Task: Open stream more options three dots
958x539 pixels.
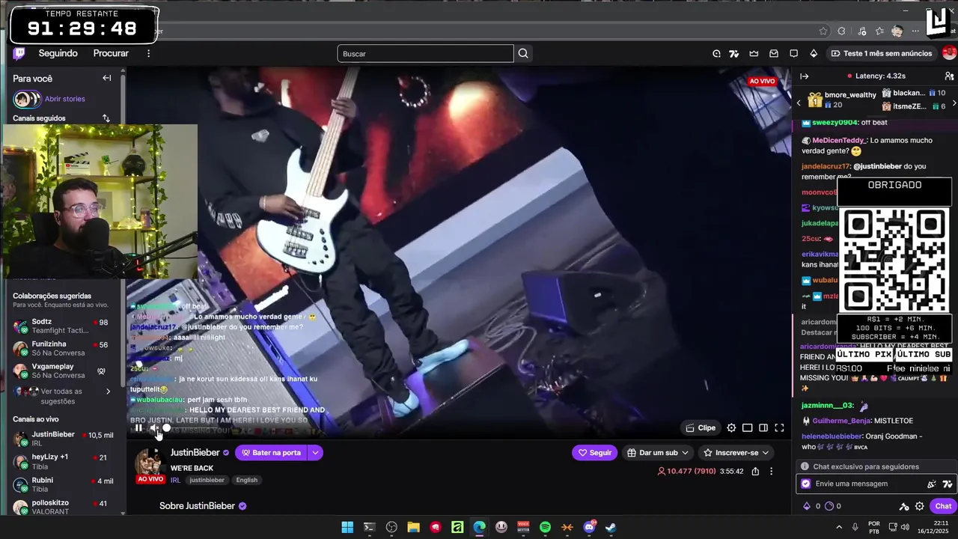Action: pyautogui.click(x=771, y=472)
